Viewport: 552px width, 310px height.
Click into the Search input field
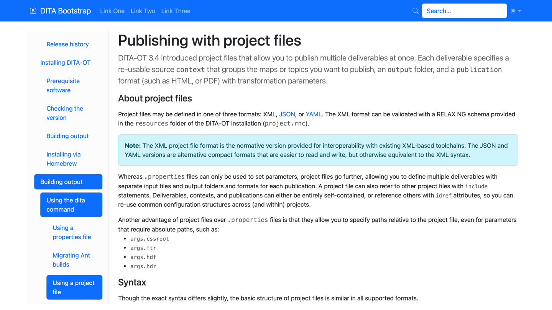tap(464, 11)
